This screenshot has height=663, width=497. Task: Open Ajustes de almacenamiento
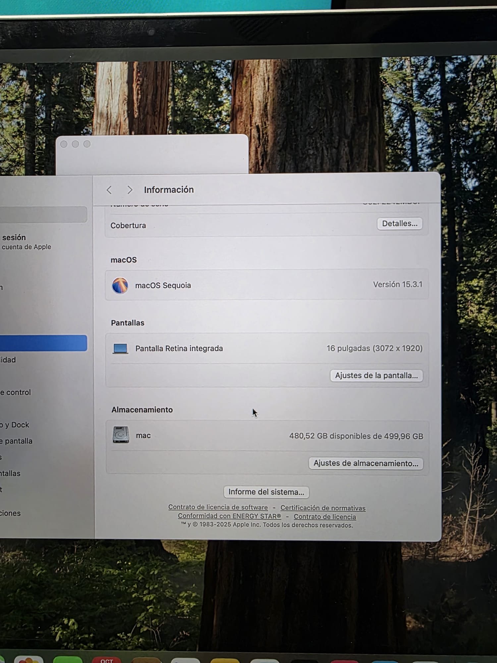tap(366, 463)
